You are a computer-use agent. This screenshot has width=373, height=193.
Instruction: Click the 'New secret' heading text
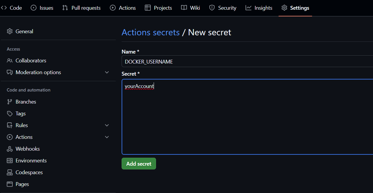pos(210,32)
